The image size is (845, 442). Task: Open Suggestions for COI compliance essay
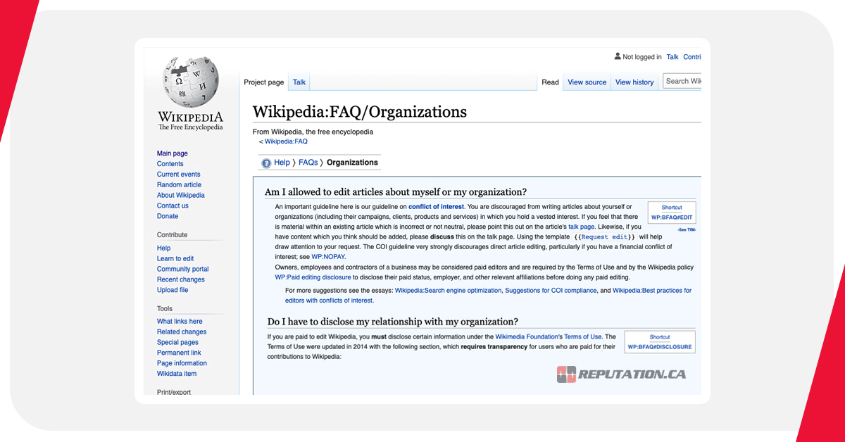(551, 291)
